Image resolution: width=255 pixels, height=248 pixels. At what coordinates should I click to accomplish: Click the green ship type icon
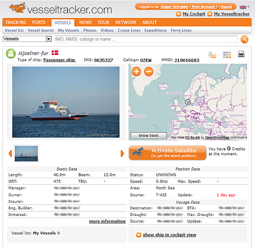pyautogui.click(x=11, y=54)
